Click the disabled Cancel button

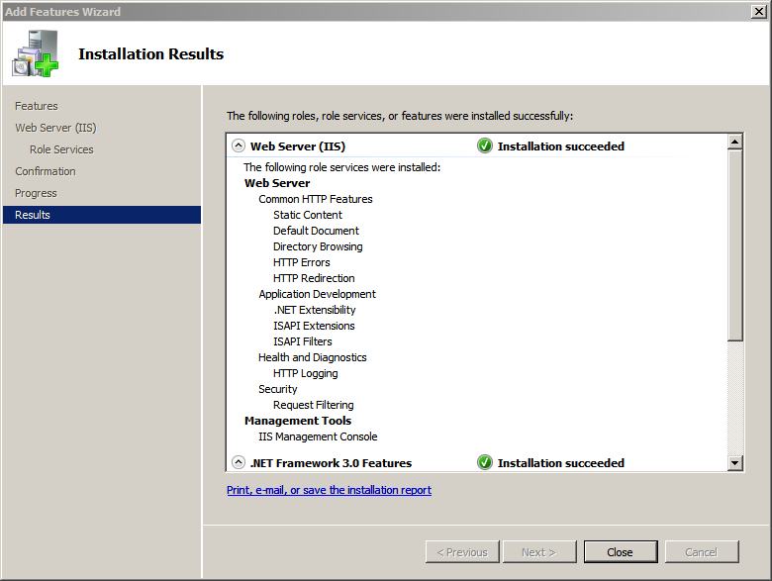(702, 552)
